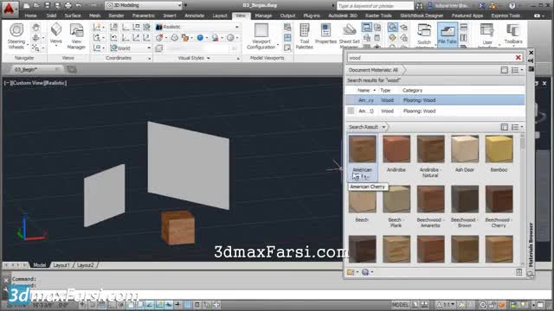
Task: Open Views dropdown arrow under cube
Action: click(x=55, y=46)
